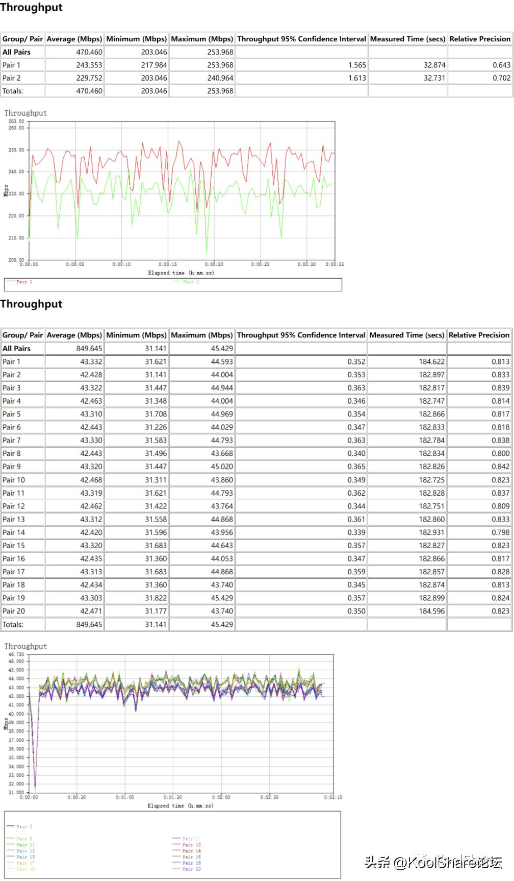Click the measured time 184.596
The image size is (514, 881).
coord(432,611)
